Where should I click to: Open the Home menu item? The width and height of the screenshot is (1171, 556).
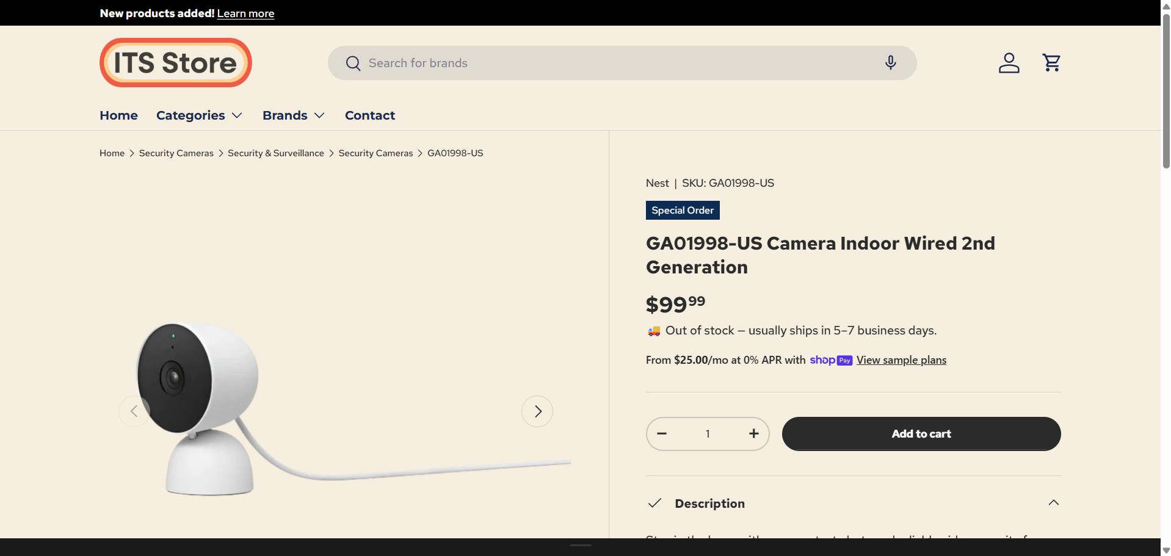pos(118,115)
